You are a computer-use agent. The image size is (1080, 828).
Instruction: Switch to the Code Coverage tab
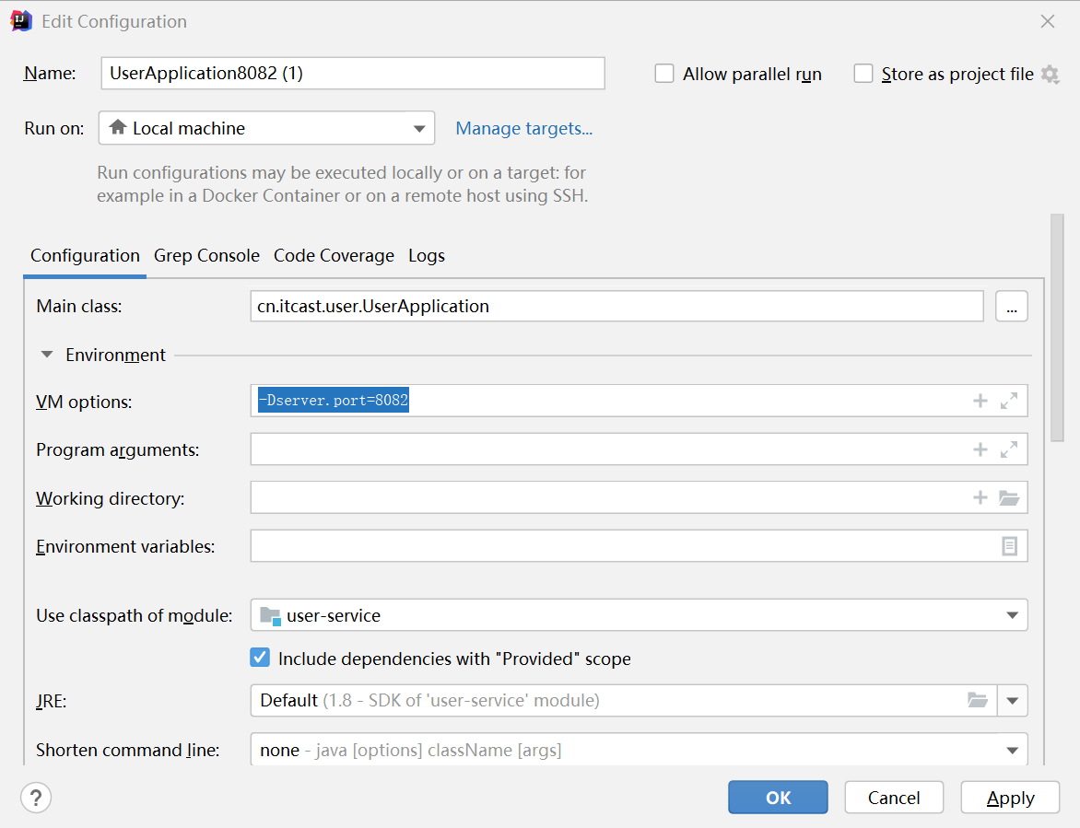point(334,256)
